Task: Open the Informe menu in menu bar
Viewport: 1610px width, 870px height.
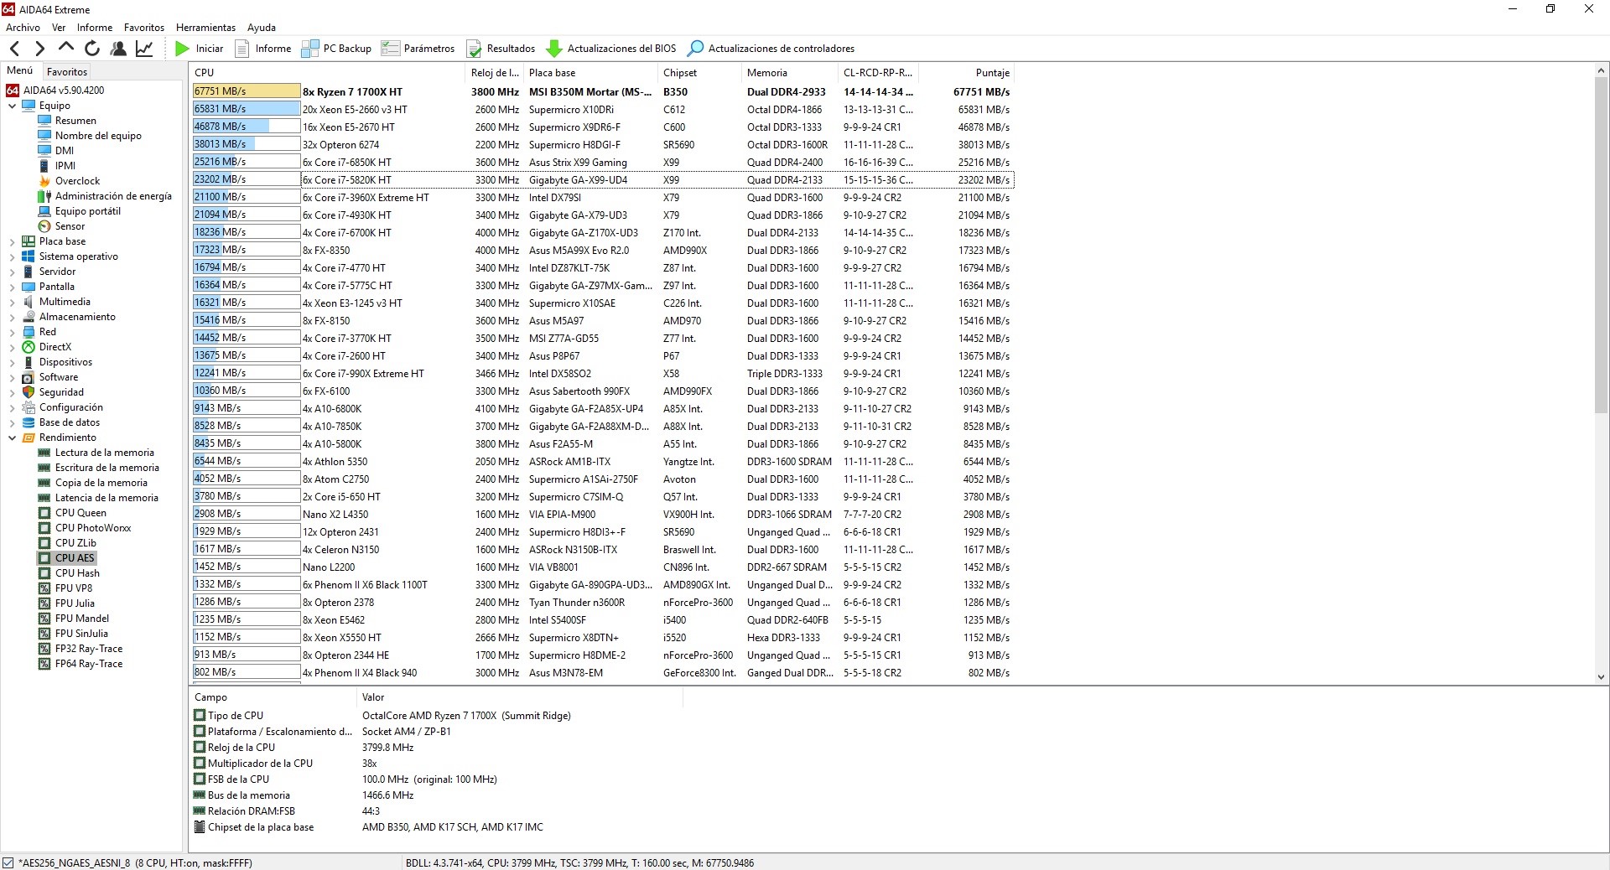Action: coord(95,28)
